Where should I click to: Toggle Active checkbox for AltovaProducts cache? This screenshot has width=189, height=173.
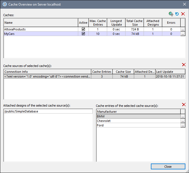[x=83, y=29]
